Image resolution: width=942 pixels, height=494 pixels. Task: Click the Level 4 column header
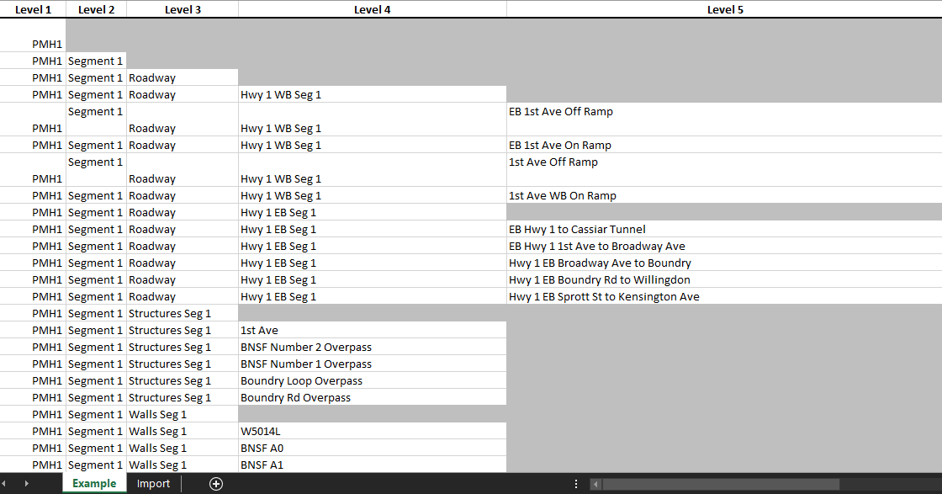tap(372, 9)
